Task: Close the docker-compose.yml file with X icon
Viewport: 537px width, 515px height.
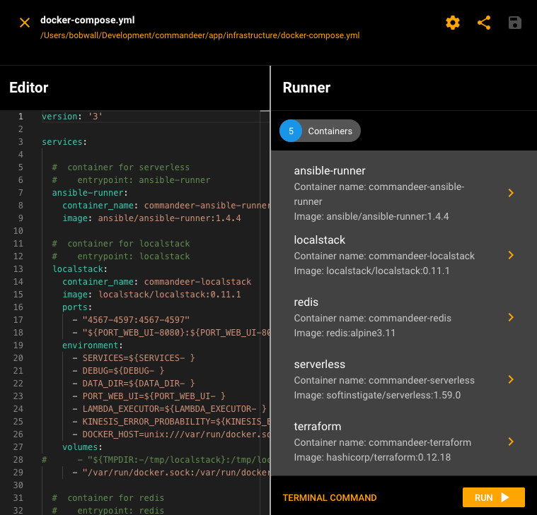Action: tap(25, 23)
